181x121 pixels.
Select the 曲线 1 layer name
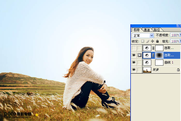pos(169,62)
